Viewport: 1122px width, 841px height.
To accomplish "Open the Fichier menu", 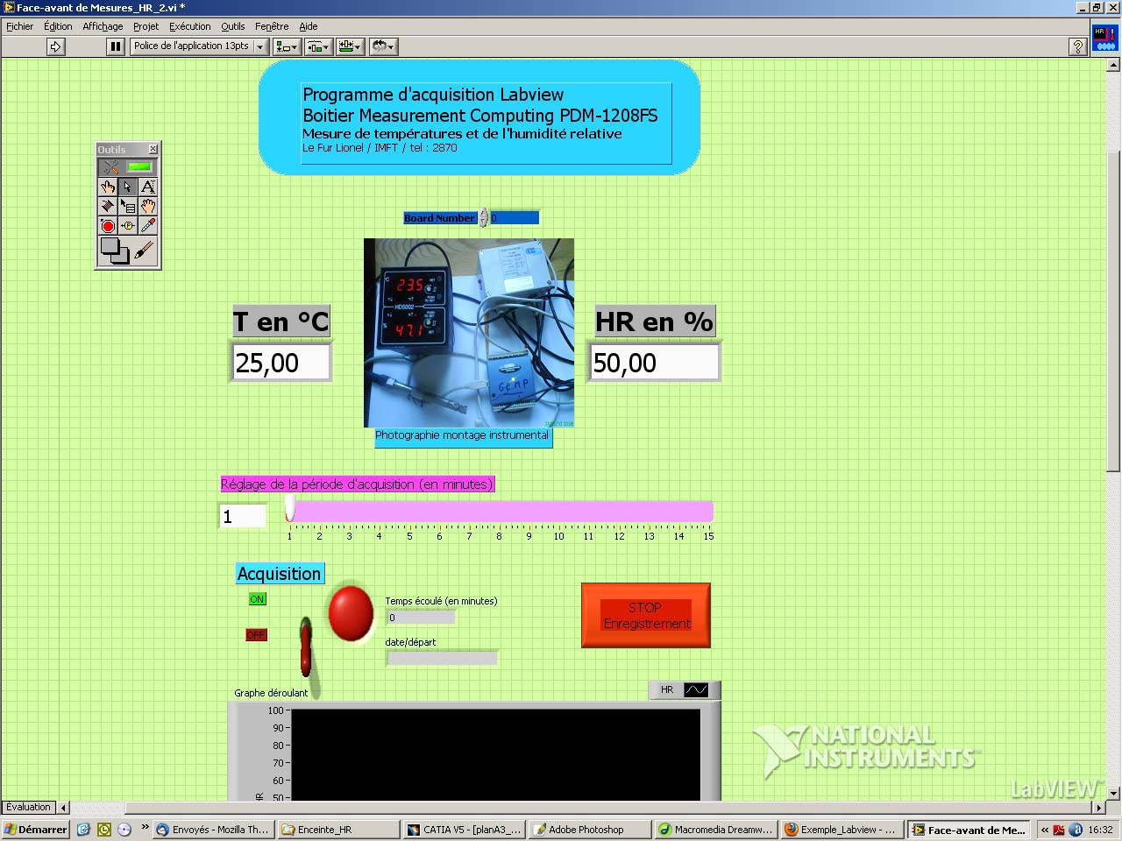I will click(x=19, y=26).
